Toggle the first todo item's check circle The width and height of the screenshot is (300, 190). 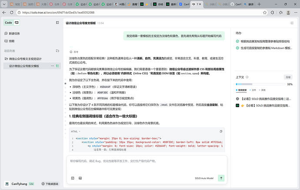(x=237, y=41)
